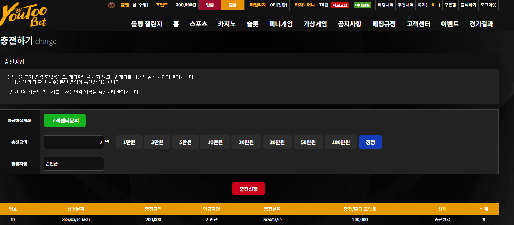Click the 입금자명 depositor name field
This screenshot has width=514, height=225.
pyautogui.click(x=74, y=164)
